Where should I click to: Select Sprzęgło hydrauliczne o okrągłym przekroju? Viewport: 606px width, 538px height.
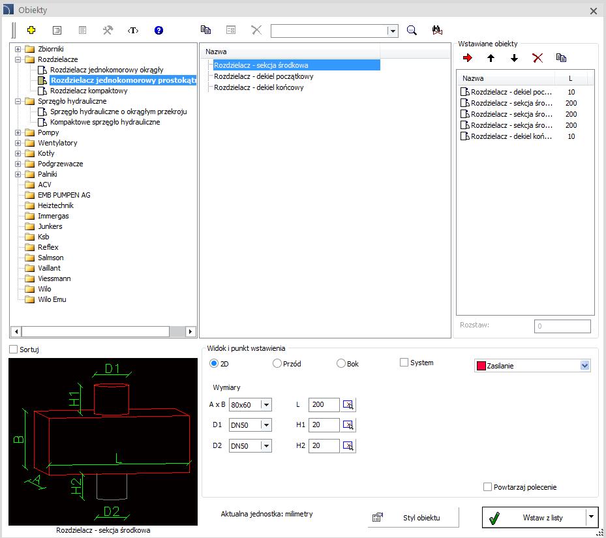(119, 112)
